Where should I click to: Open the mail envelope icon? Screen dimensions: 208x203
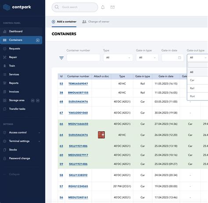[112, 7]
